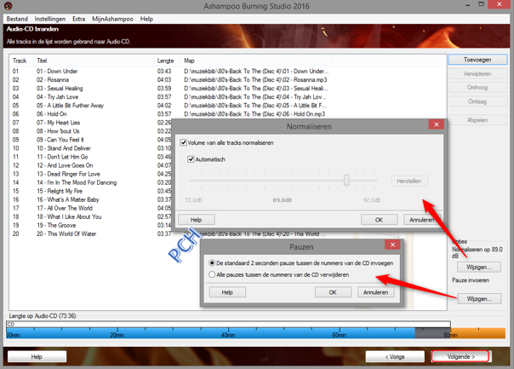The image size is (514, 369).
Task: Select track '04 - Try Jah Love'
Action: tap(57, 97)
